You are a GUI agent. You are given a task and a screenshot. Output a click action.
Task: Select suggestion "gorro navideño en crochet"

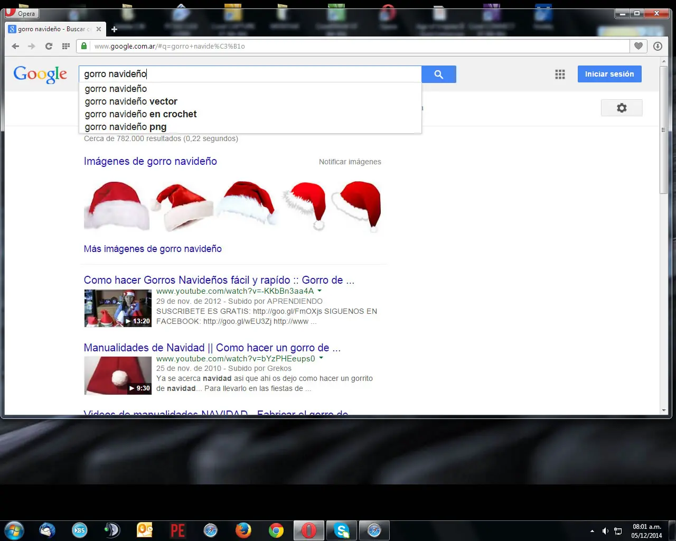[250, 114]
